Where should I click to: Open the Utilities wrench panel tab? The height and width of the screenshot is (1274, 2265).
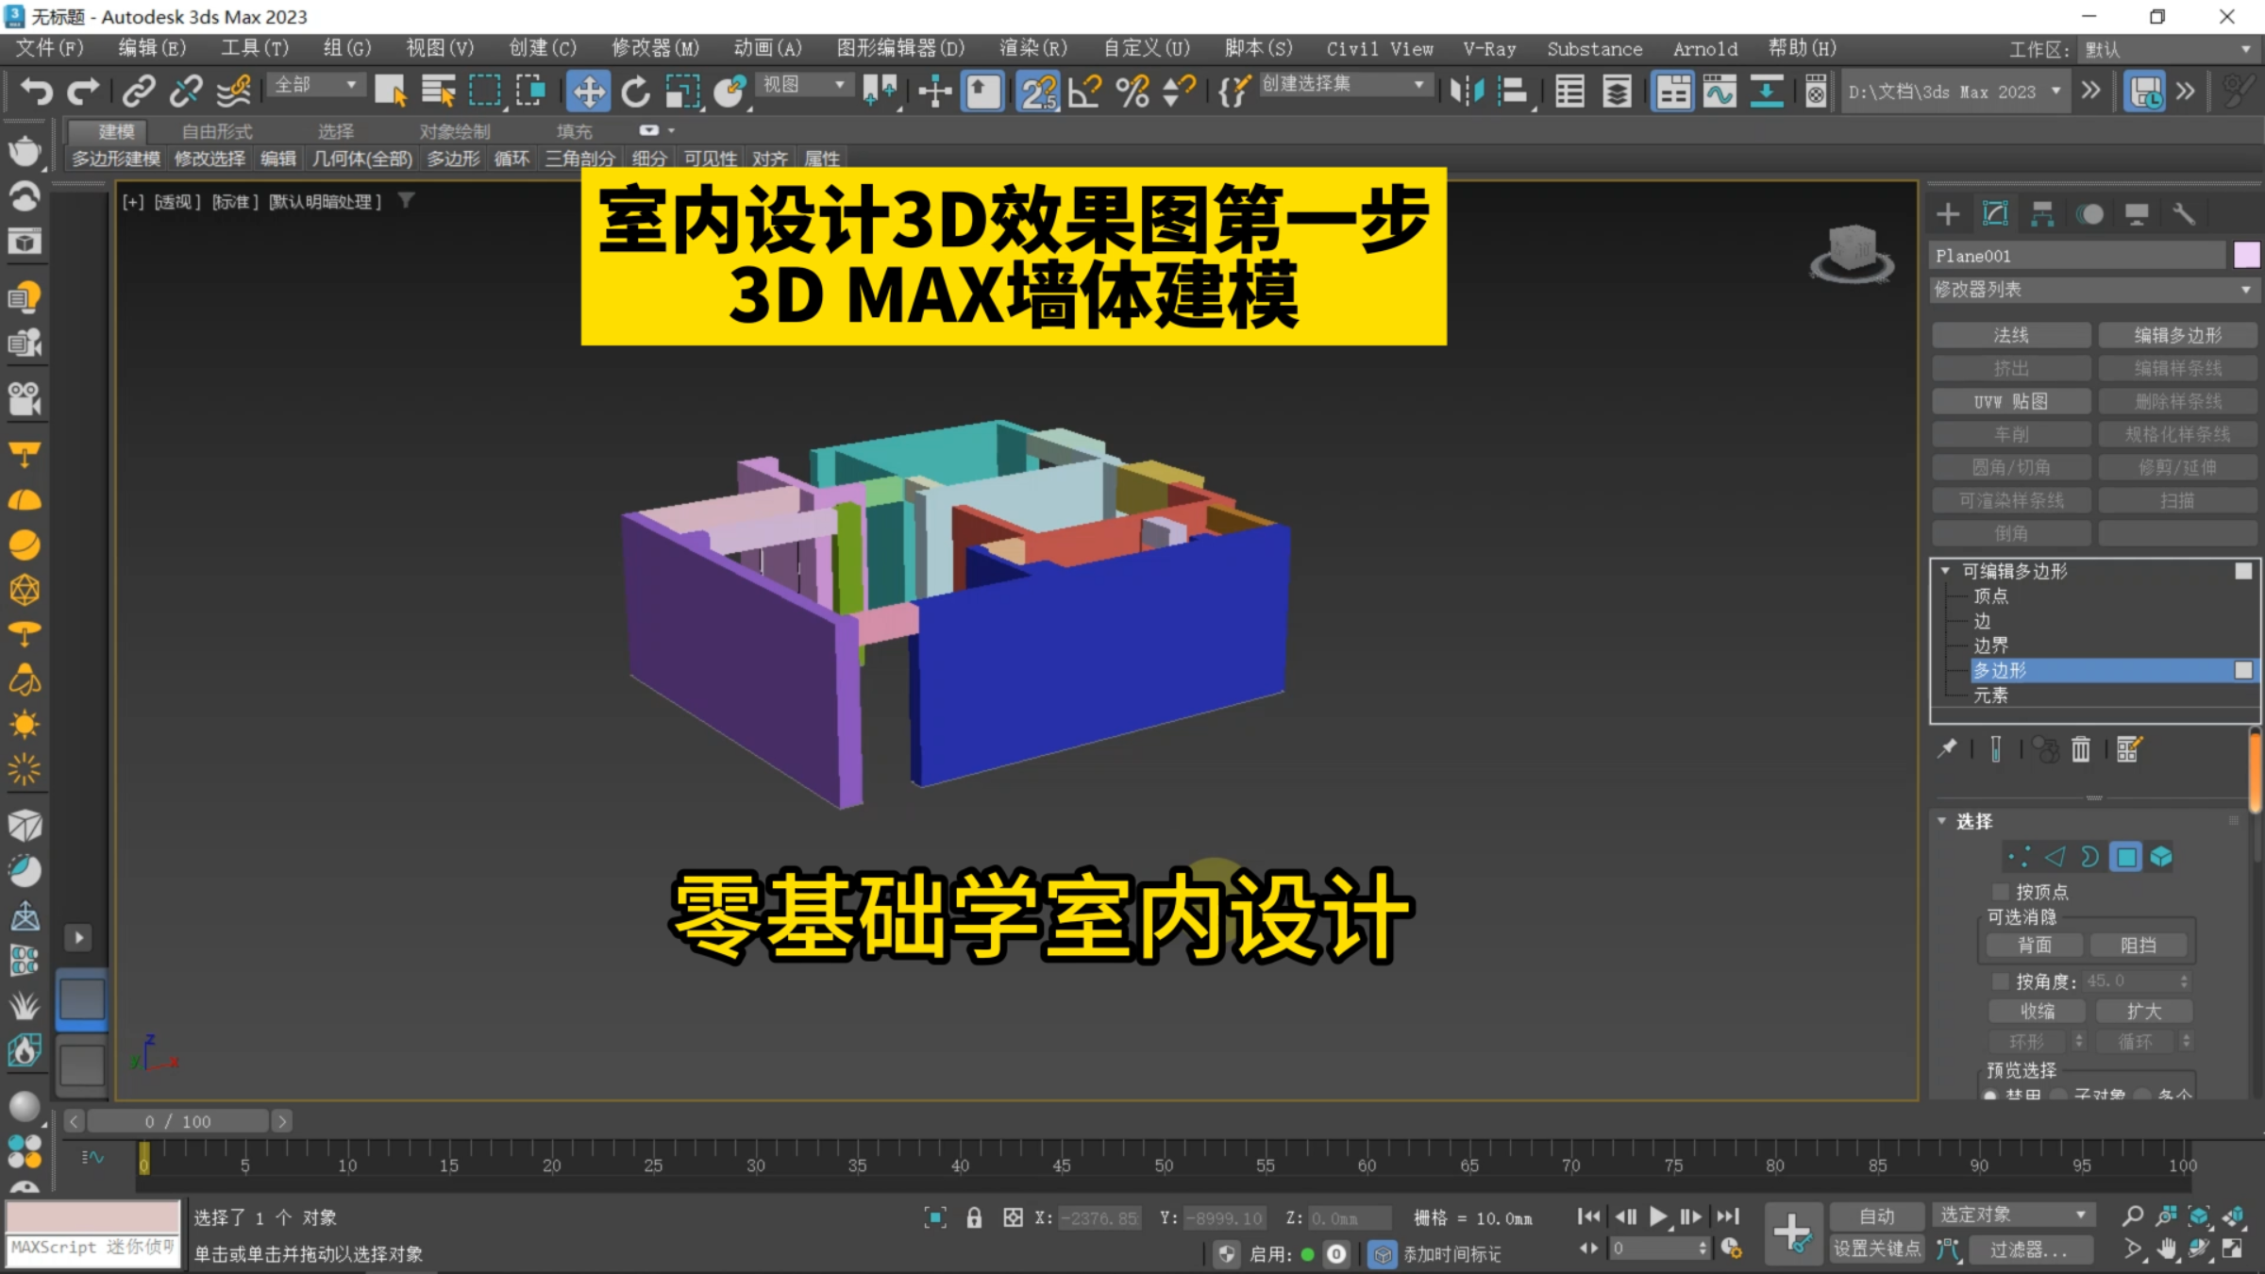2184,215
